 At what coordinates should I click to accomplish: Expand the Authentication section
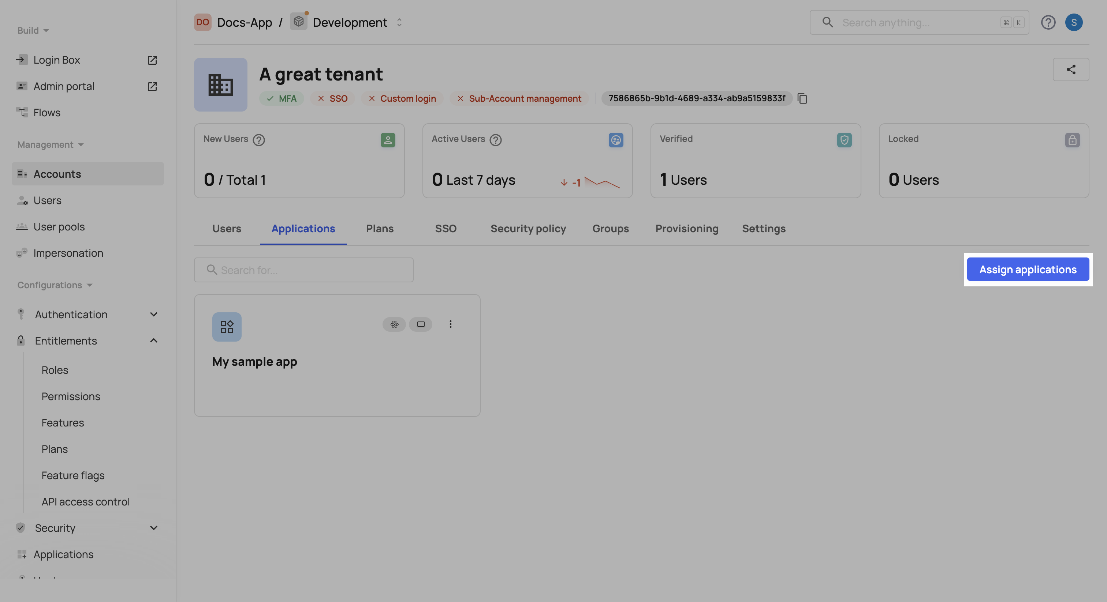pos(153,314)
